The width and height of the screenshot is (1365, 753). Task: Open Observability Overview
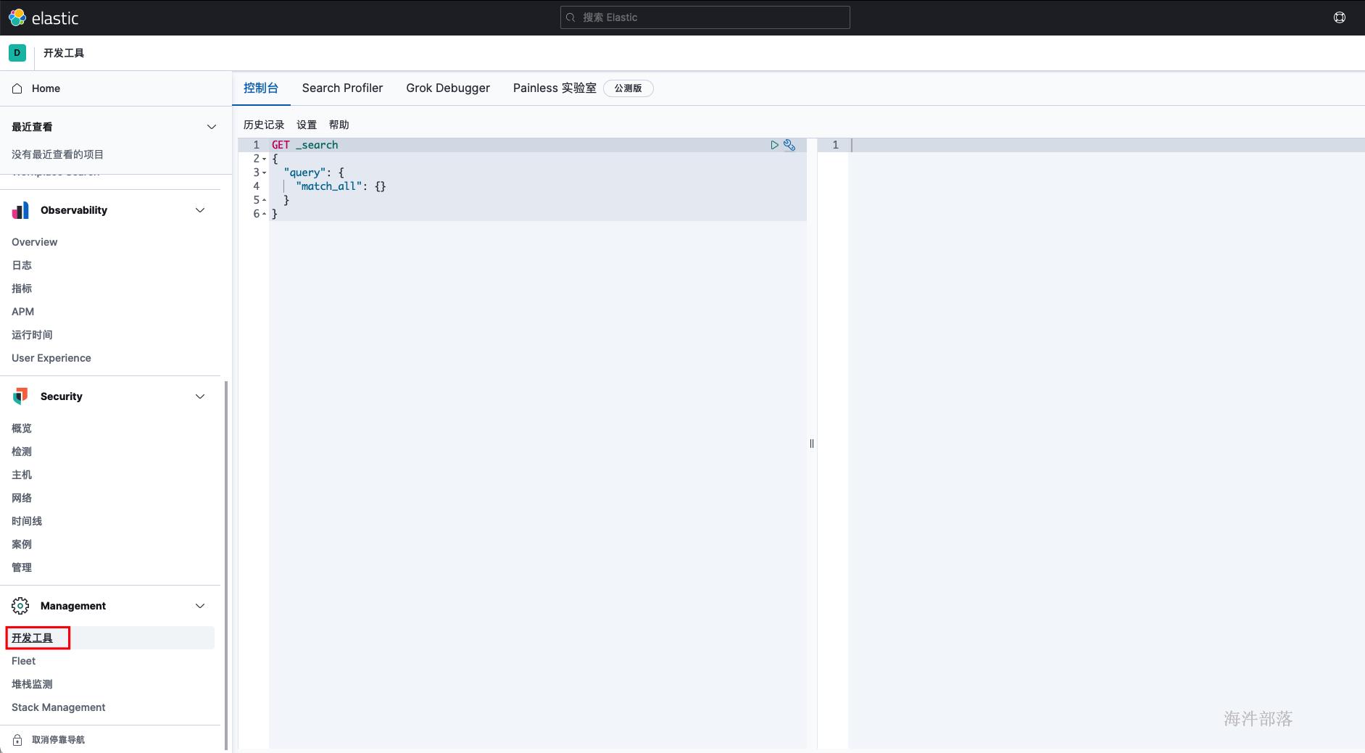point(34,242)
